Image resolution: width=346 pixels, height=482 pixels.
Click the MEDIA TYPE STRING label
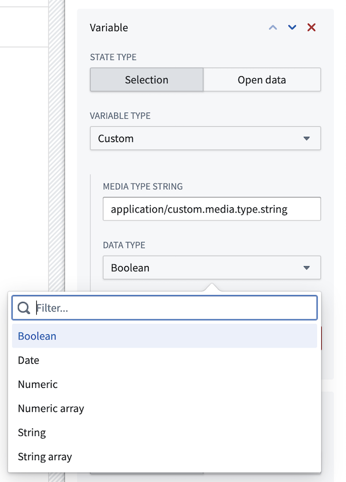143,186
